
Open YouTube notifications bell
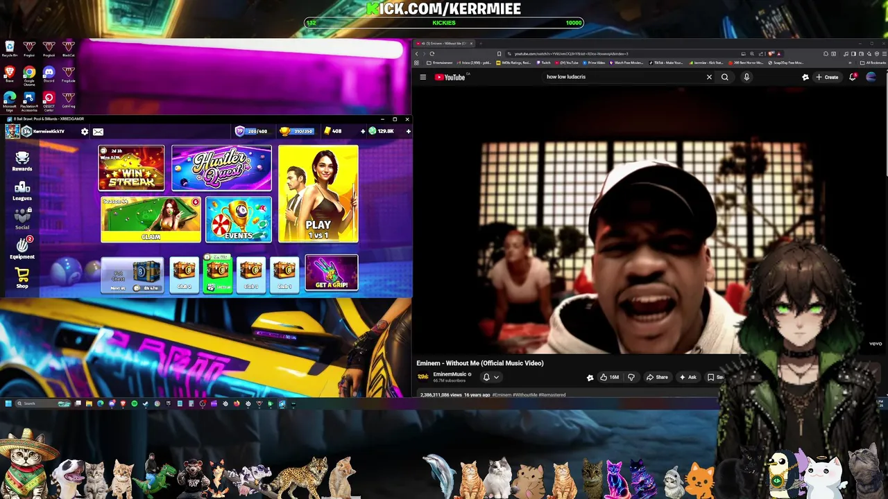[853, 77]
